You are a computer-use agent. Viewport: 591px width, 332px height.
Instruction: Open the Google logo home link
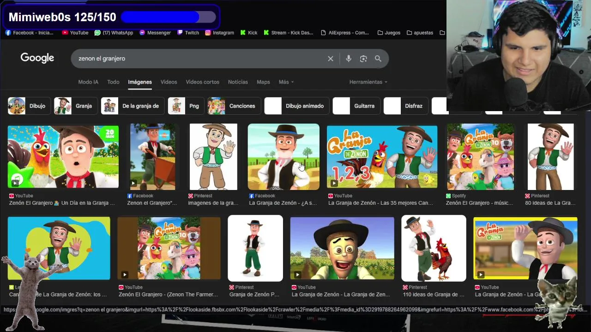click(37, 58)
